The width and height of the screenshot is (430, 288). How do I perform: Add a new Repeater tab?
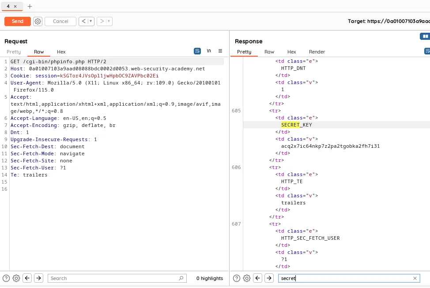pos(30,6)
